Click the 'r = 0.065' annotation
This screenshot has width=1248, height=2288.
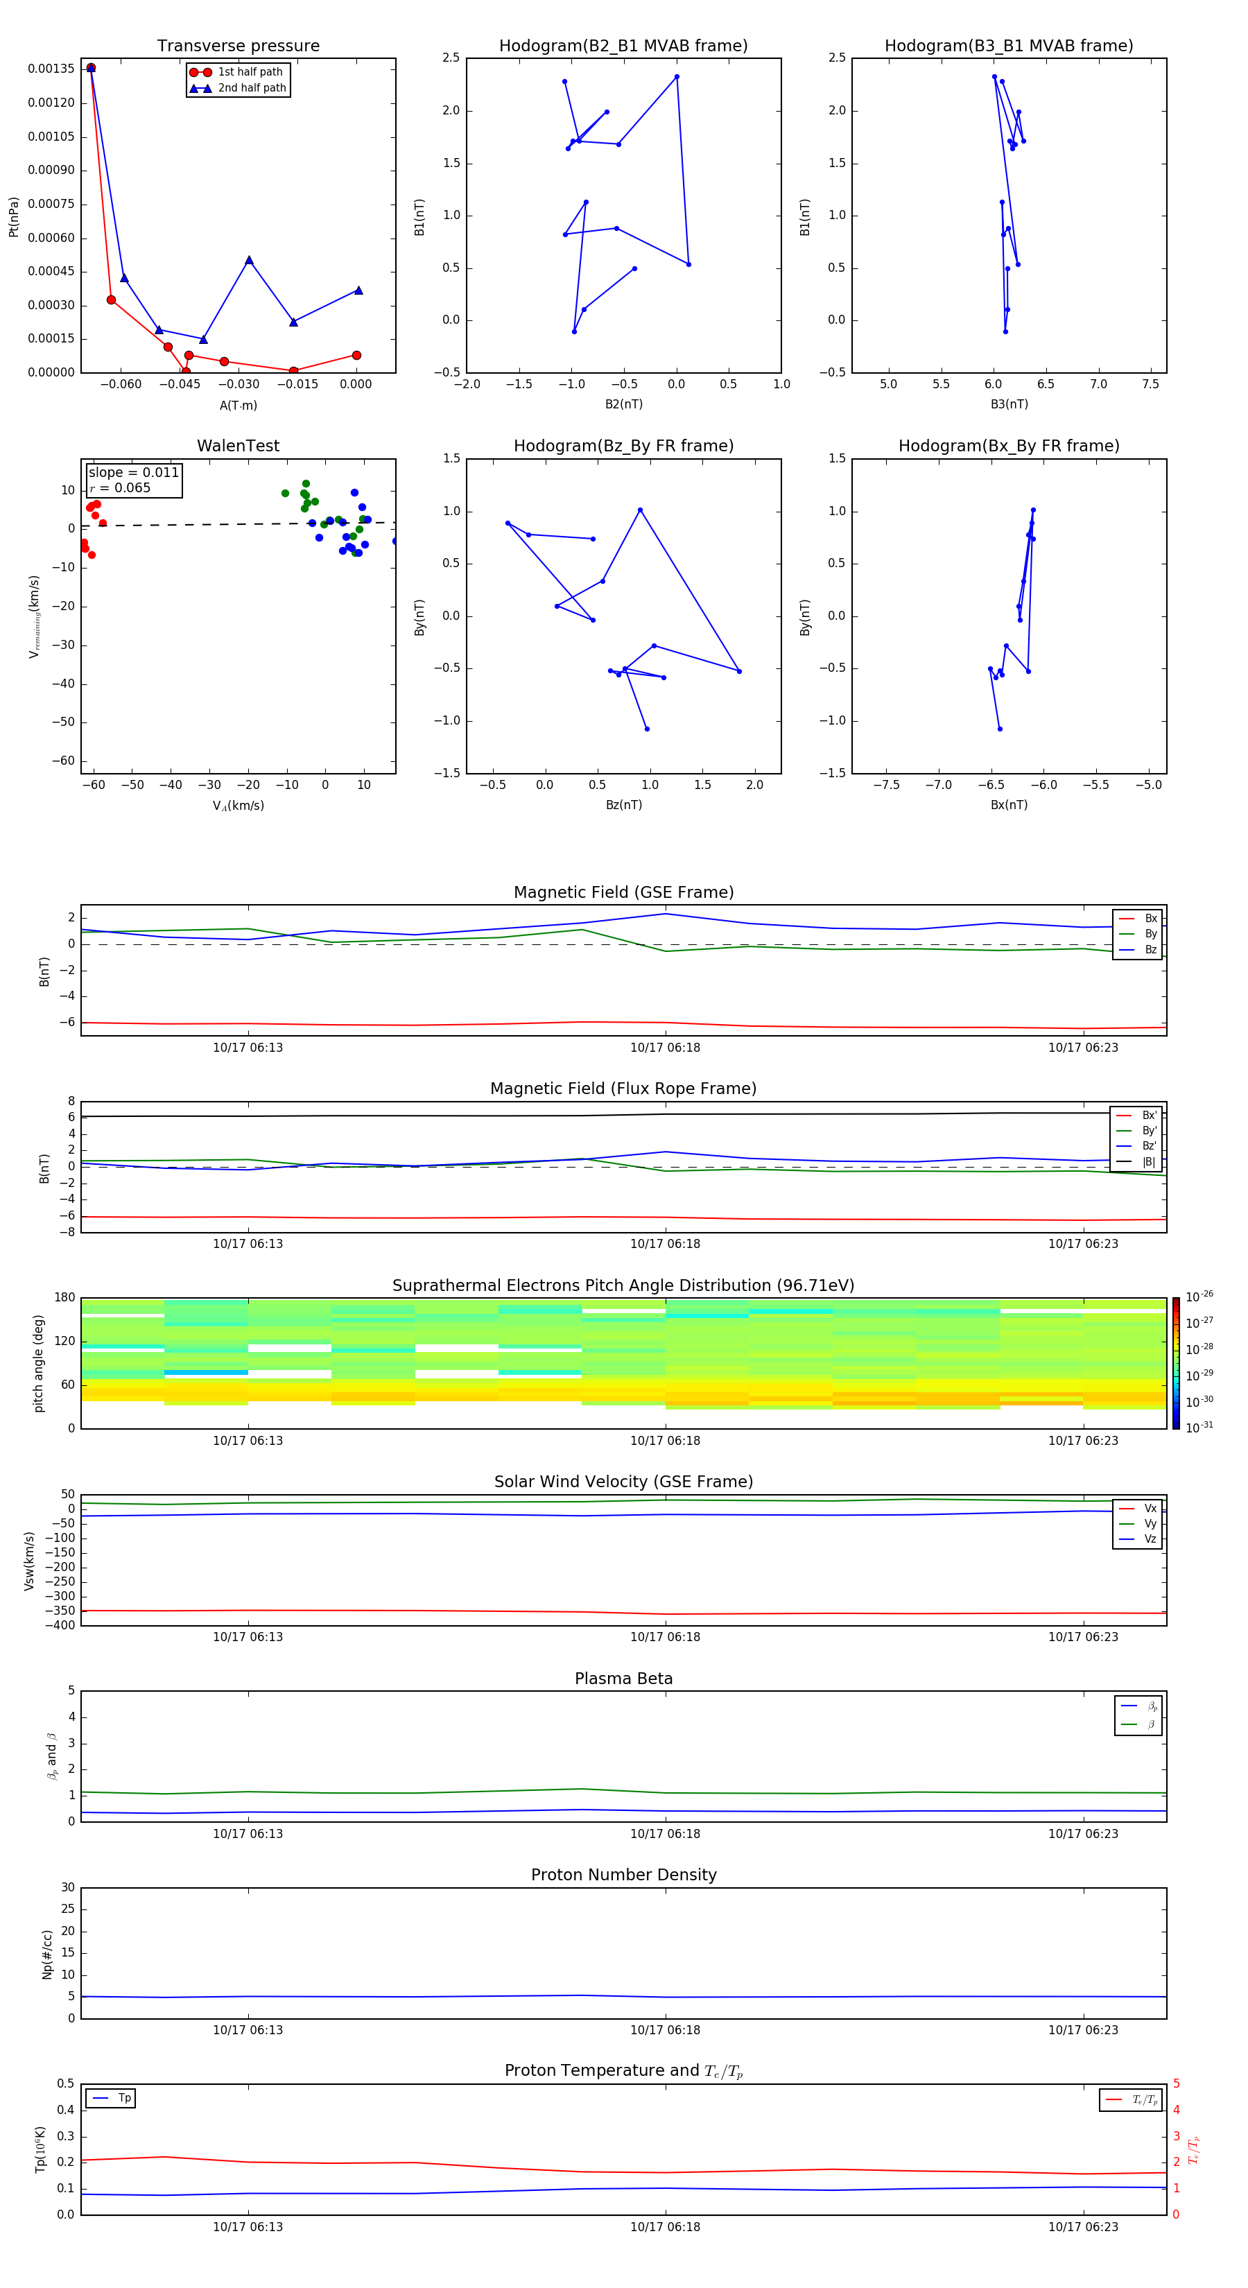120,487
